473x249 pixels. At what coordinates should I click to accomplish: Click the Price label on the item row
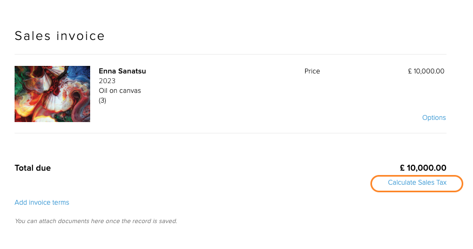[x=312, y=71]
